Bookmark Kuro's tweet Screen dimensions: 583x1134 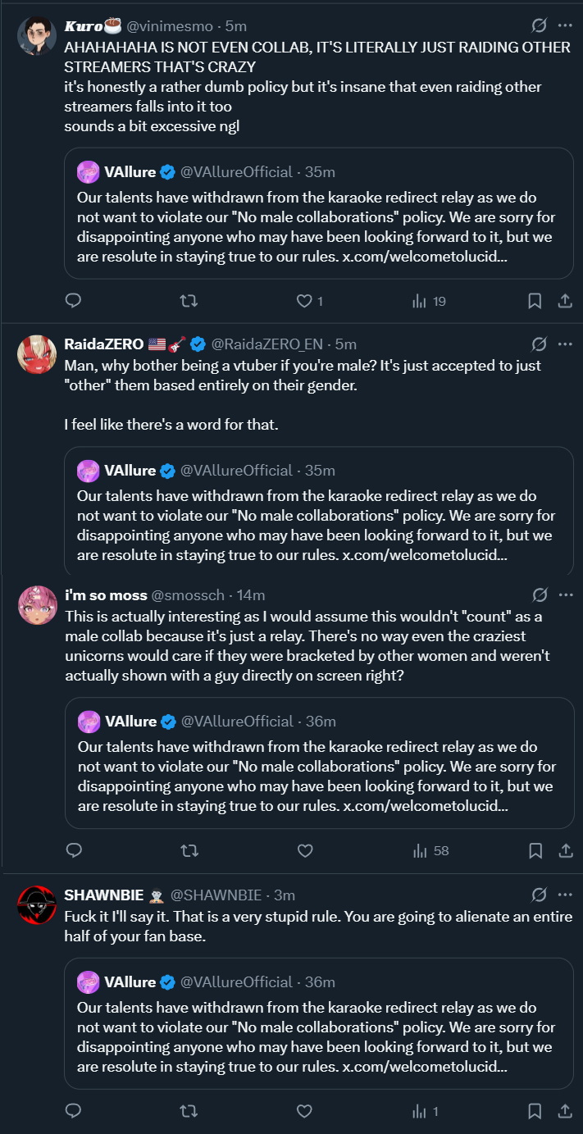(535, 301)
